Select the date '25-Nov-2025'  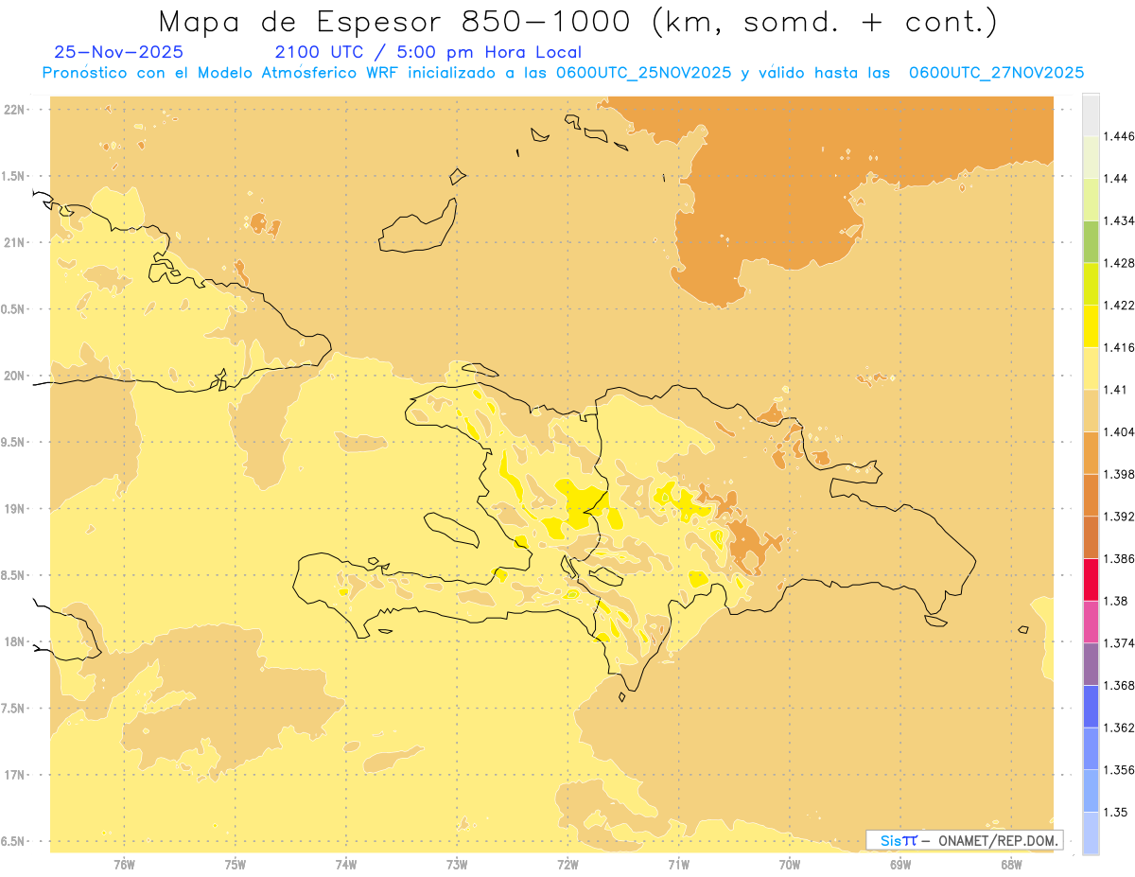coord(119,52)
